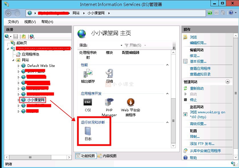This screenshot has height=168, width=239.
Task: Select the 起始页 start page node
Action: [x=21, y=43]
